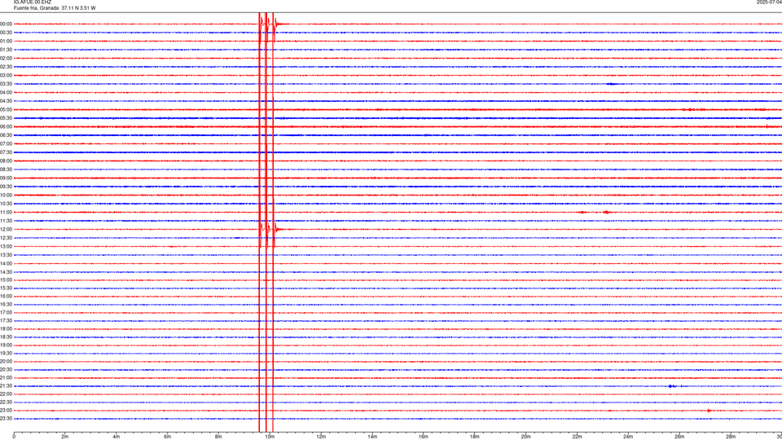Select the 05:30 trace time label

[x=6, y=118]
